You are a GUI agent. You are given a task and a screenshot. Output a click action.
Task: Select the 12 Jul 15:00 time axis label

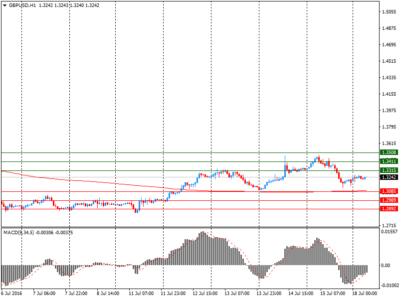pos(205,294)
